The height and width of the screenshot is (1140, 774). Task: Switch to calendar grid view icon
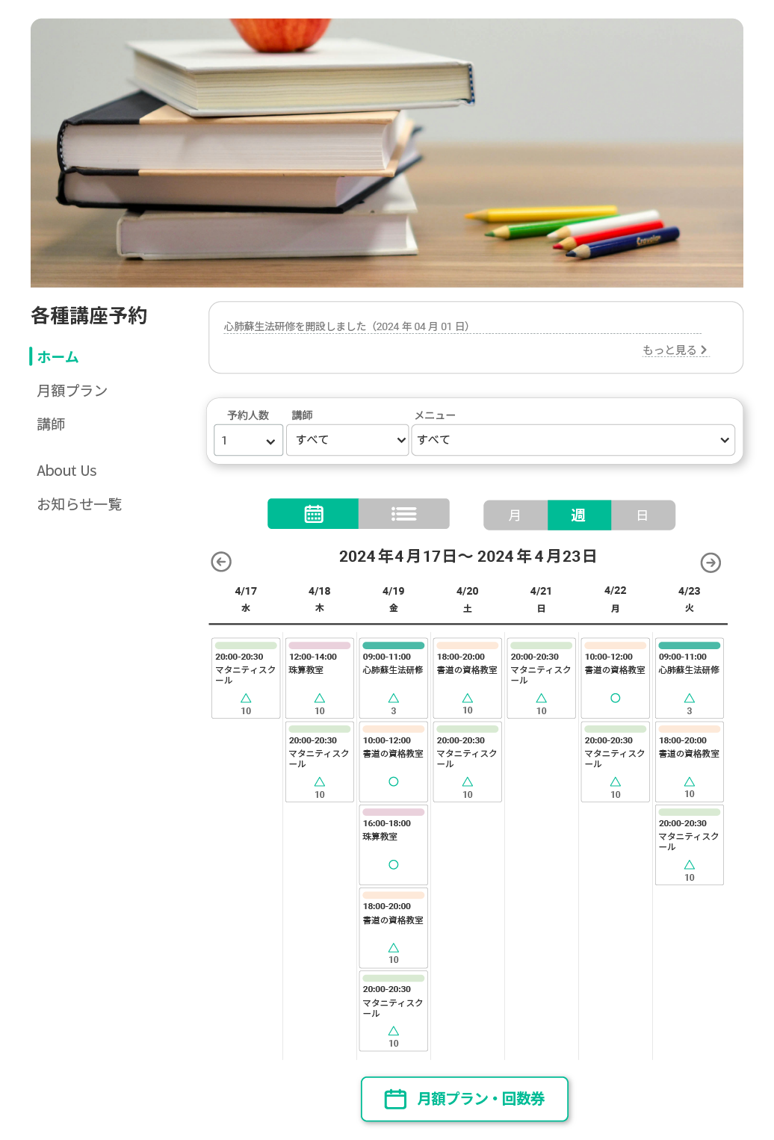click(x=314, y=514)
